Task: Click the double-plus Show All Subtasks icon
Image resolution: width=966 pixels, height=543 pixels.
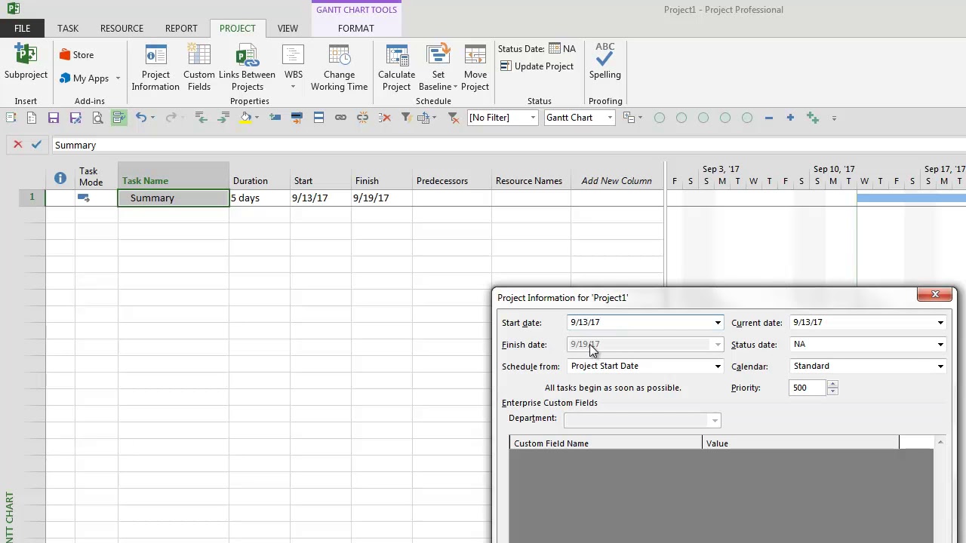Action: pyautogui.click(x=813, y=118)
